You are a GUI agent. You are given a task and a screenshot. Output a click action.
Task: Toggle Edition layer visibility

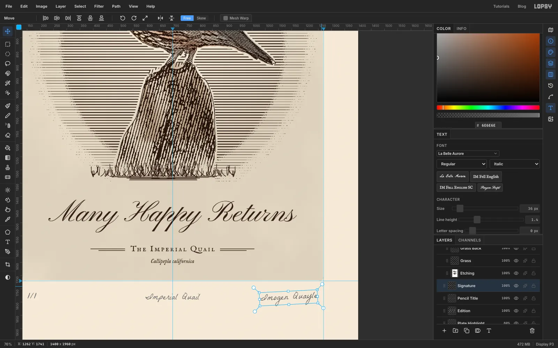pos(516,311)
